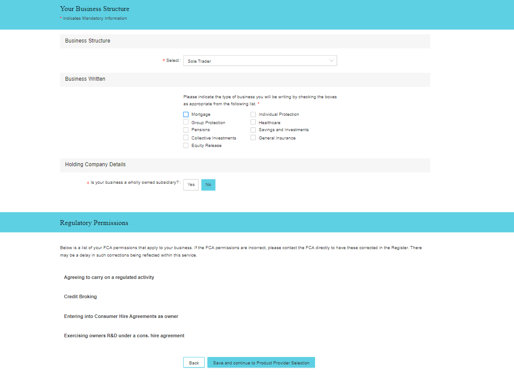Open the Business Structure Select dropdown
Image resolution: width=514 pixels, height=382 pixels.
tap(260, 61)
